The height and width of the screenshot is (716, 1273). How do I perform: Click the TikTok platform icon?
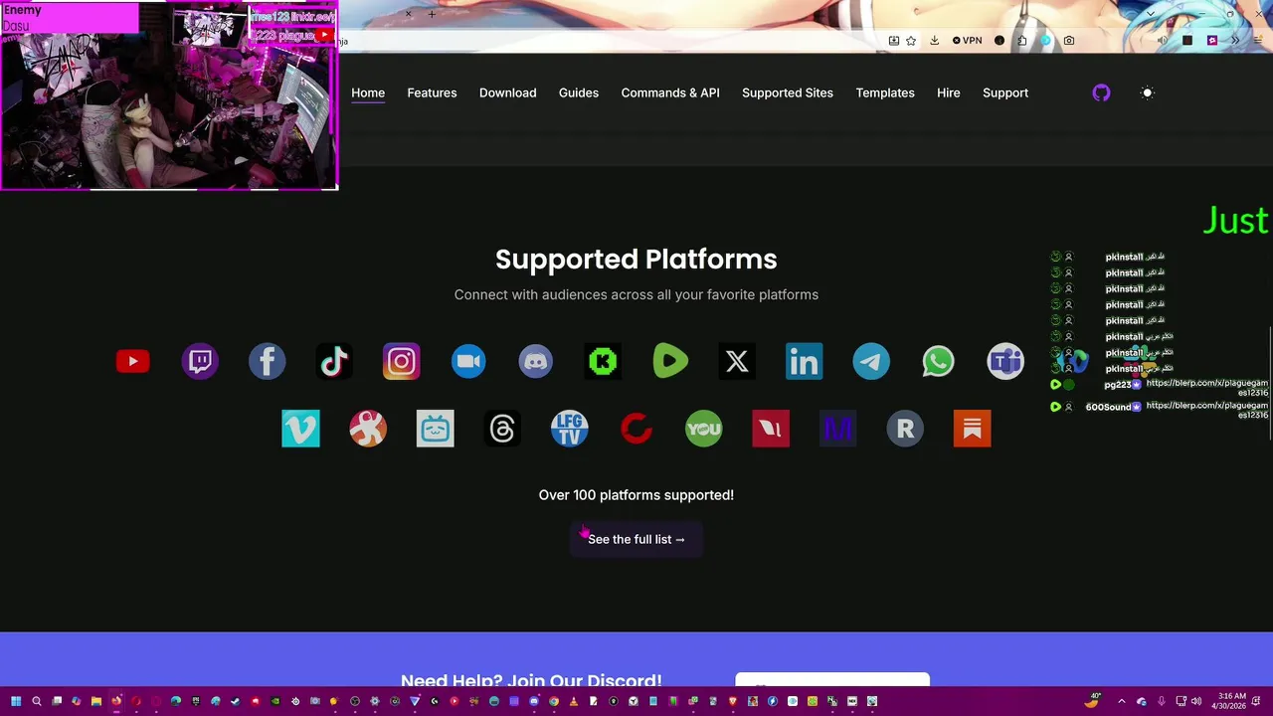(x=334, y=361)
